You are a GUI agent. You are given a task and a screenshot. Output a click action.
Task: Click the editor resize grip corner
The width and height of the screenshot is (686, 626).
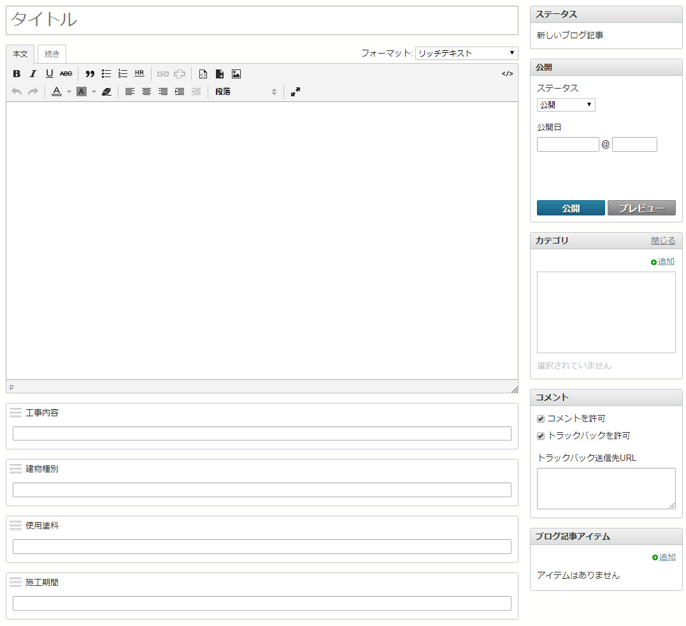point(515,389)
